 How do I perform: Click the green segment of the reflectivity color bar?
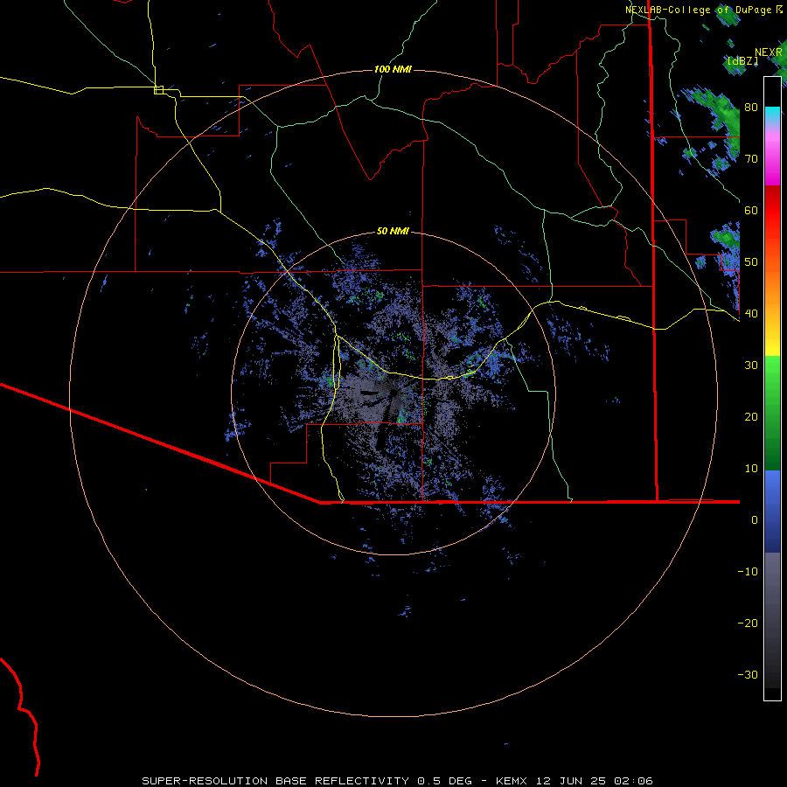[x=772, y=413]
